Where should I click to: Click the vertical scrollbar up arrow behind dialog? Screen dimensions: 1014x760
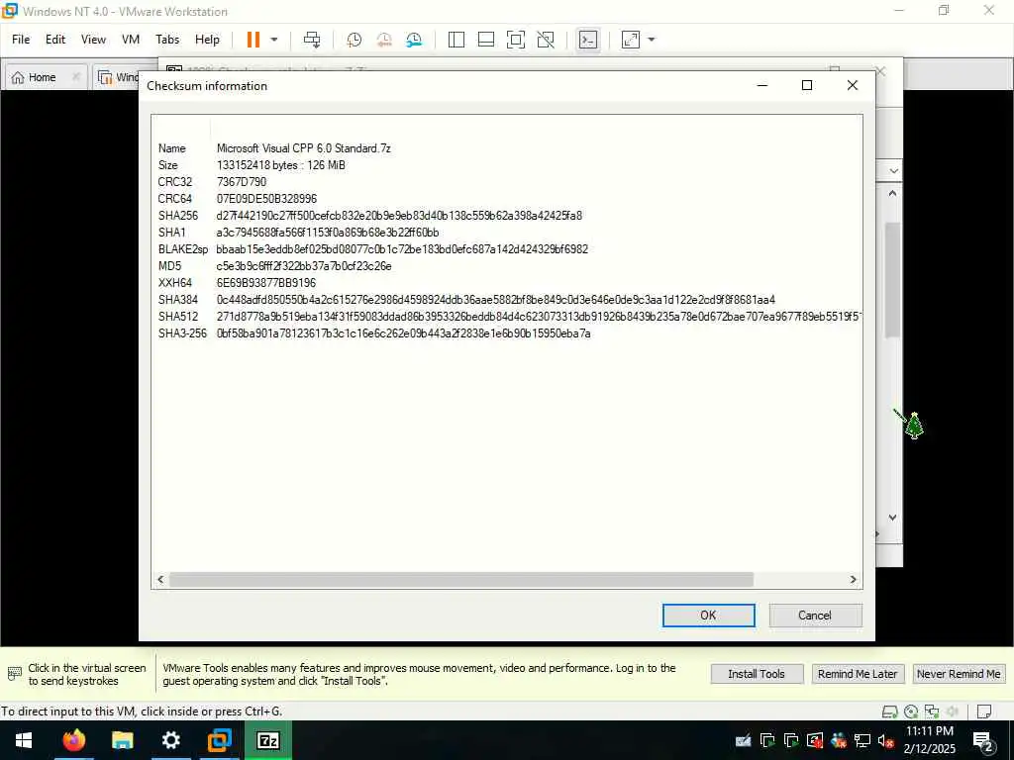click(892, 193)
